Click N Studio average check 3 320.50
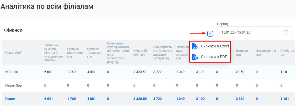Viewport: 296px width, 106px height. coord(140,72)
